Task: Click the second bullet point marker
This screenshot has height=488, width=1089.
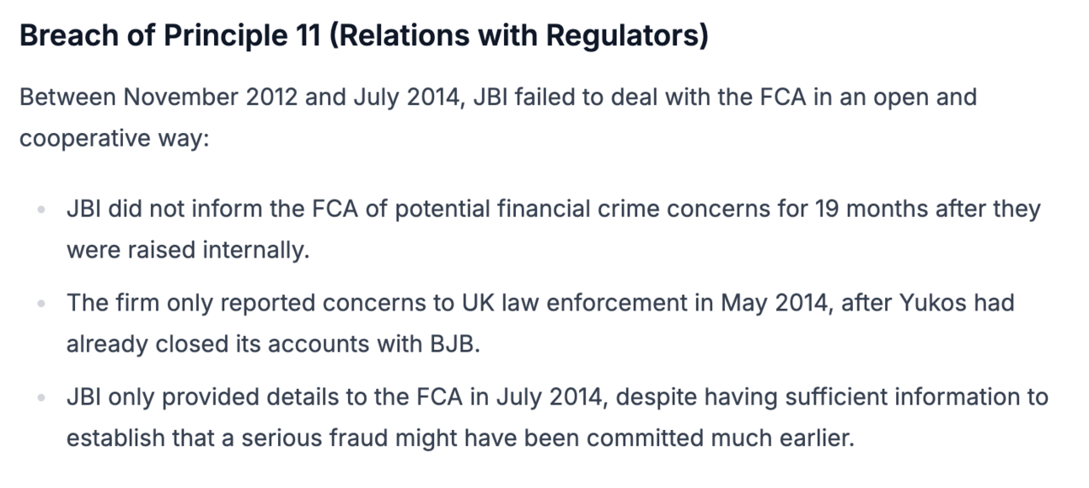Action: (x=40, y=304)
